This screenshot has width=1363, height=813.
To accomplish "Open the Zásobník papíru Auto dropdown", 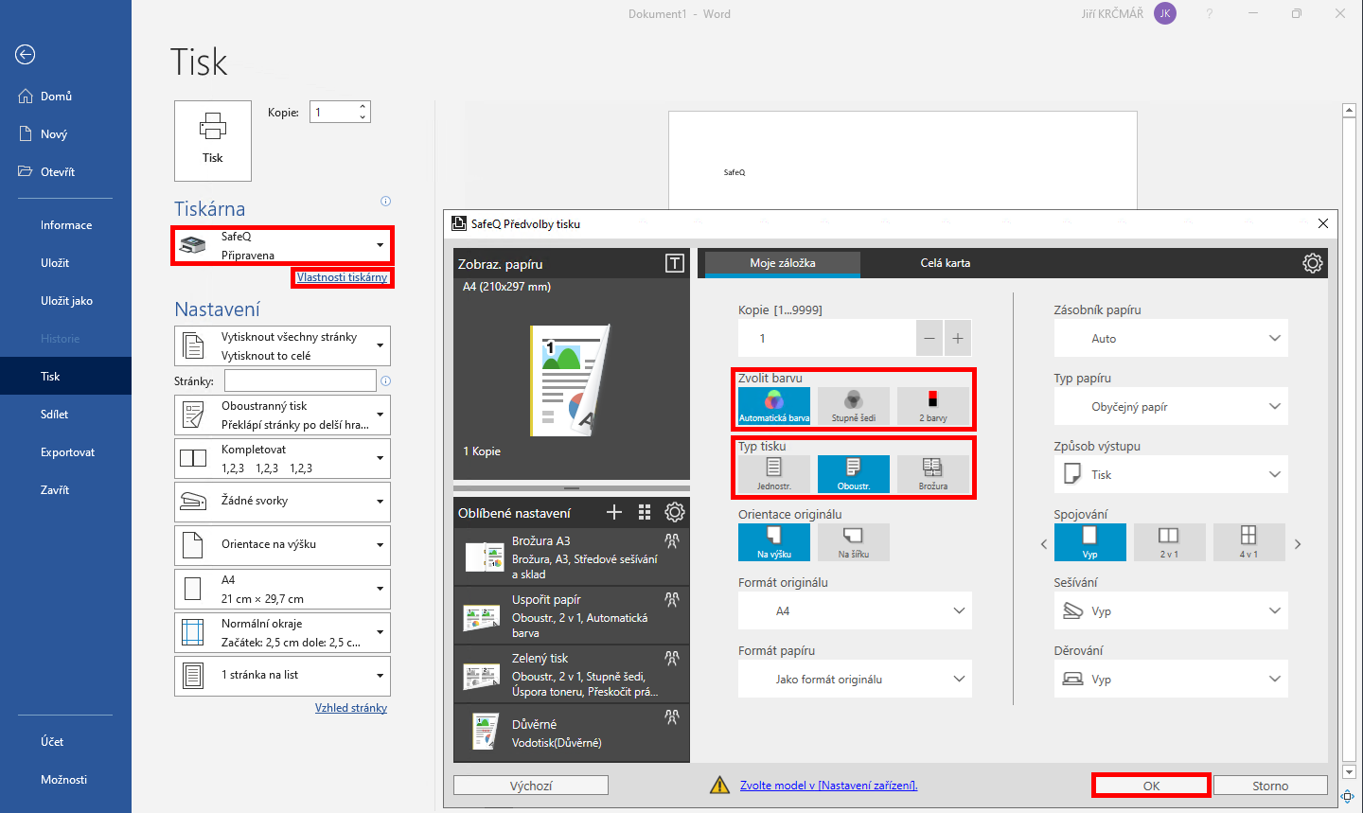I will pyautogui.click(x=1171, y=338).
